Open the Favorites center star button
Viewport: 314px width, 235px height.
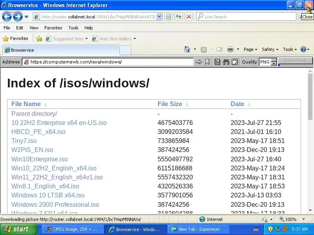point(15,38)
